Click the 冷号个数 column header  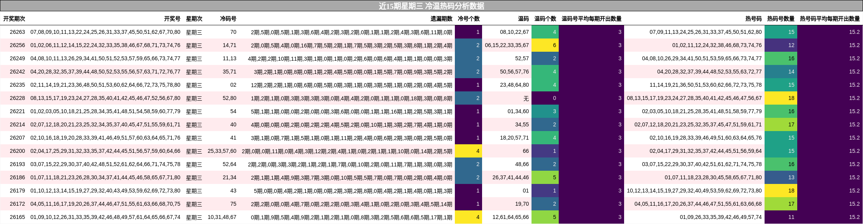click(468, 19)
